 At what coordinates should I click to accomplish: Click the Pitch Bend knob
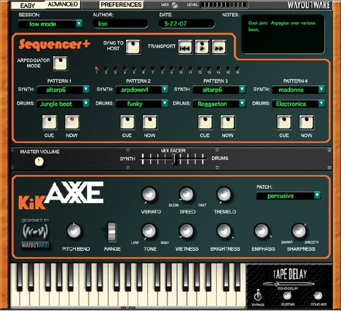(x=74, y=231)
